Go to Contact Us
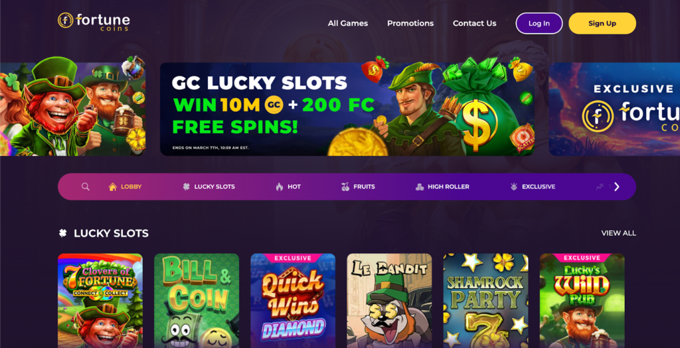 pos(474,23)
